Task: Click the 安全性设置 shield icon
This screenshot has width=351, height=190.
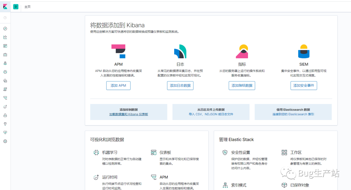Action: point(225,153)
